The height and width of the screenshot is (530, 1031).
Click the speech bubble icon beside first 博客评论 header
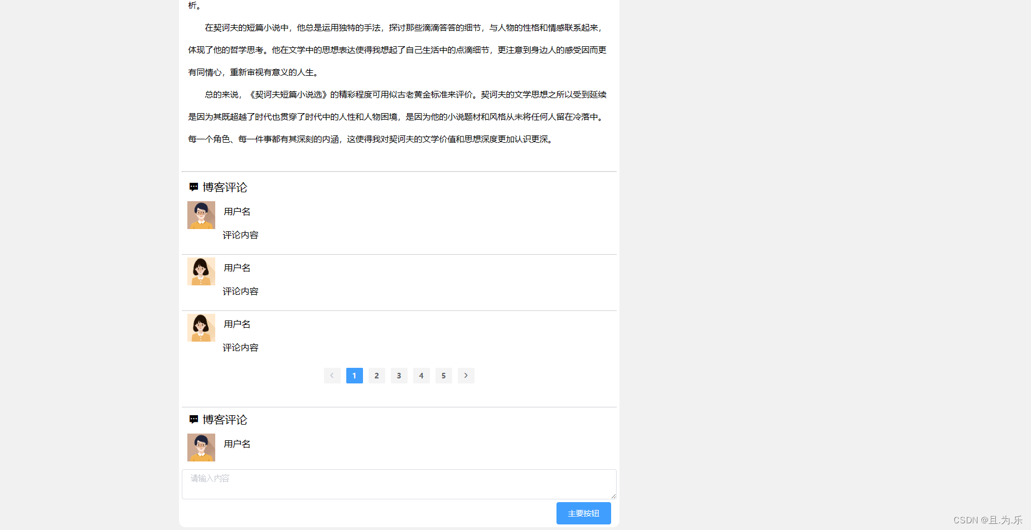click(193, 187)
